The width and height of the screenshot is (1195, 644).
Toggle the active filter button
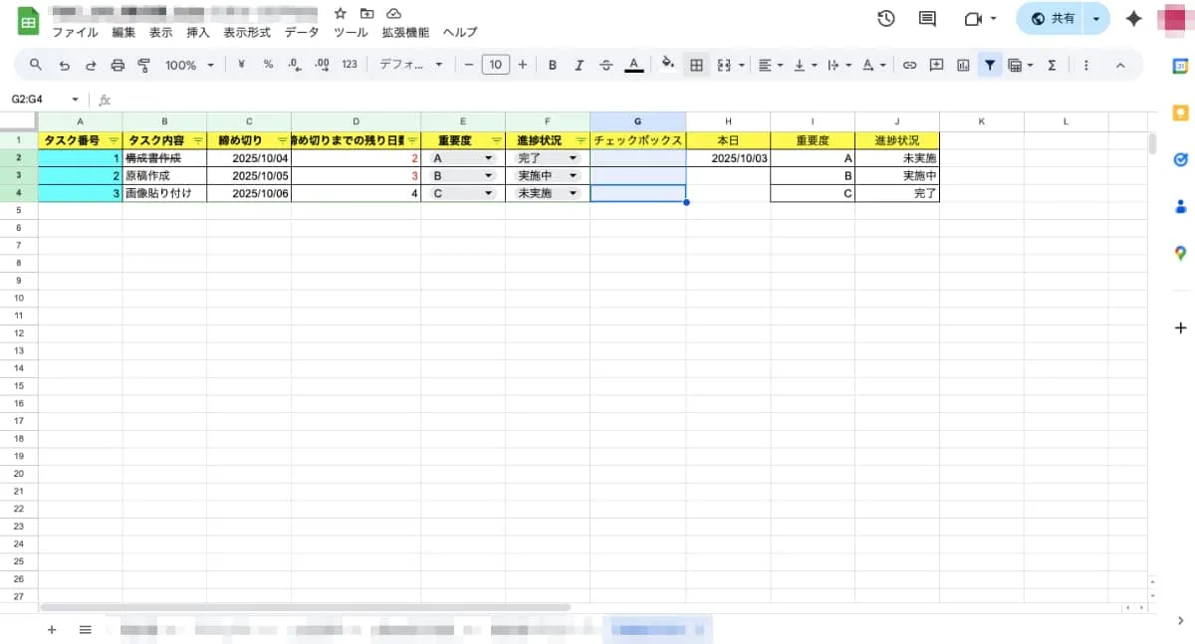(x=990, y=65)
